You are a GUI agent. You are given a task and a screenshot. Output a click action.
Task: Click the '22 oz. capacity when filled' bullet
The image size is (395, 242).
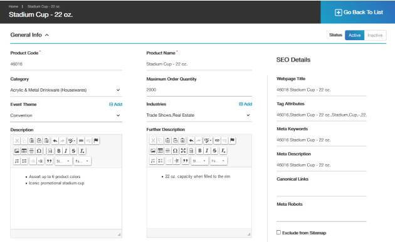tap(197, 177)
